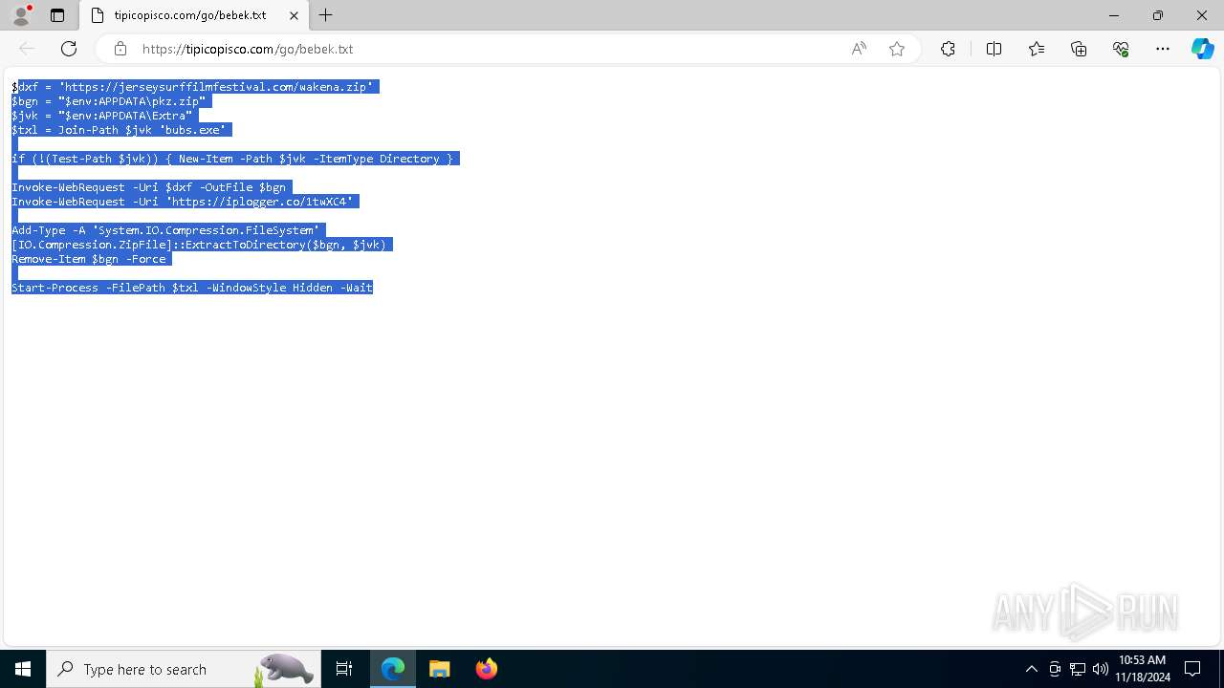Open the clock showing 10:53 AM
This screenshot has width=1224, height=688.
point(1142,669)
